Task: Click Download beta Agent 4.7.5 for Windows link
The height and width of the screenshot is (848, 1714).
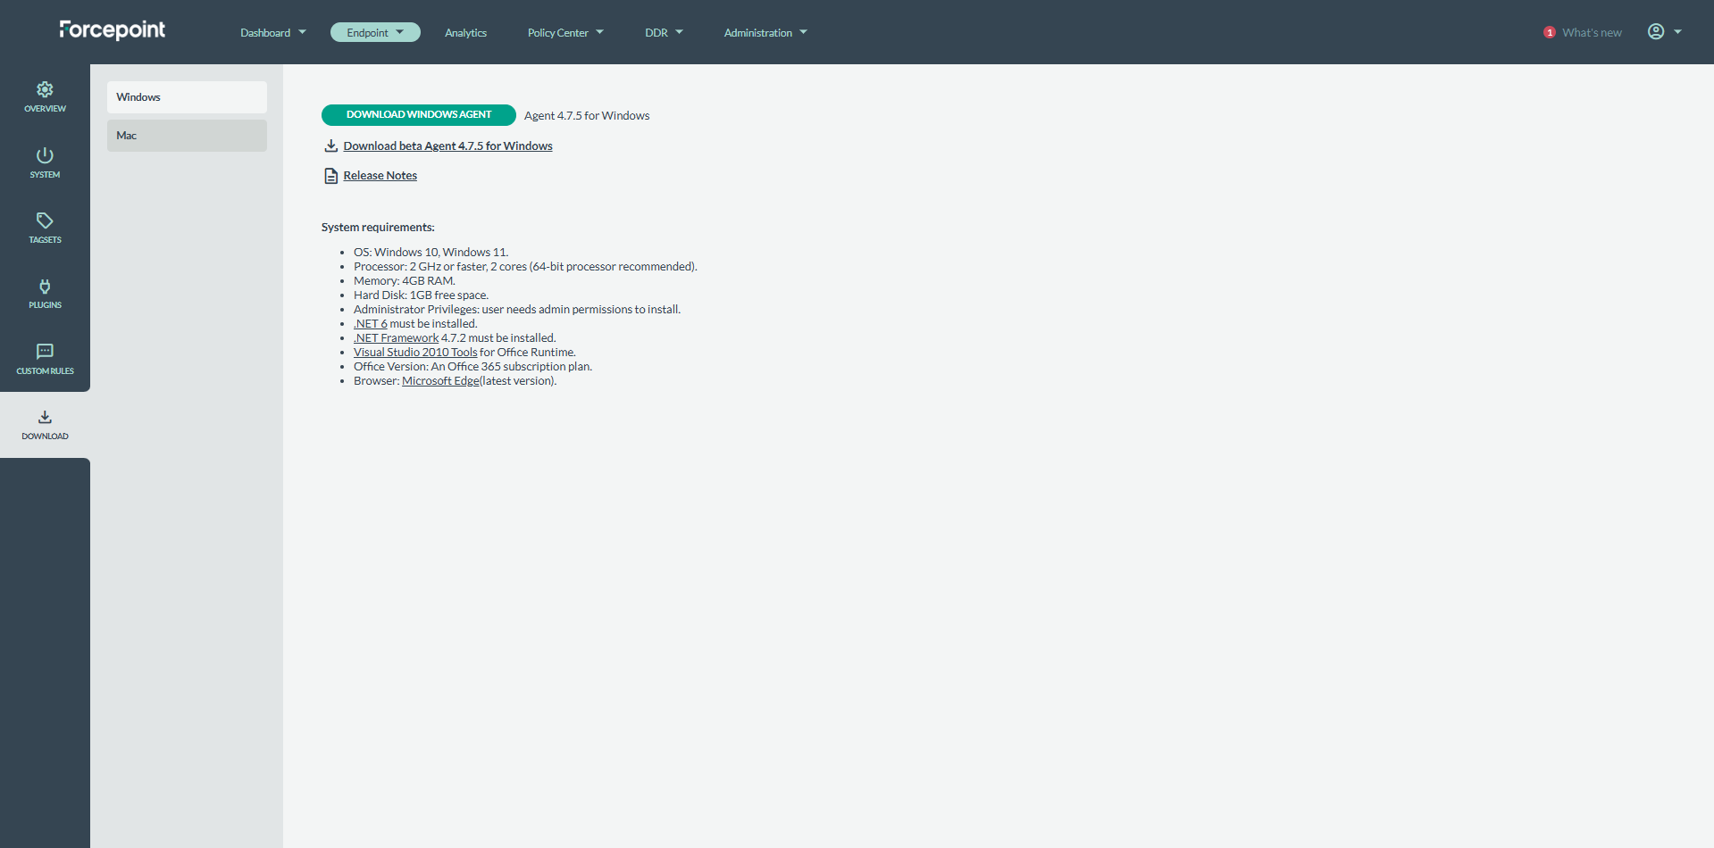Action: point(447,145)
